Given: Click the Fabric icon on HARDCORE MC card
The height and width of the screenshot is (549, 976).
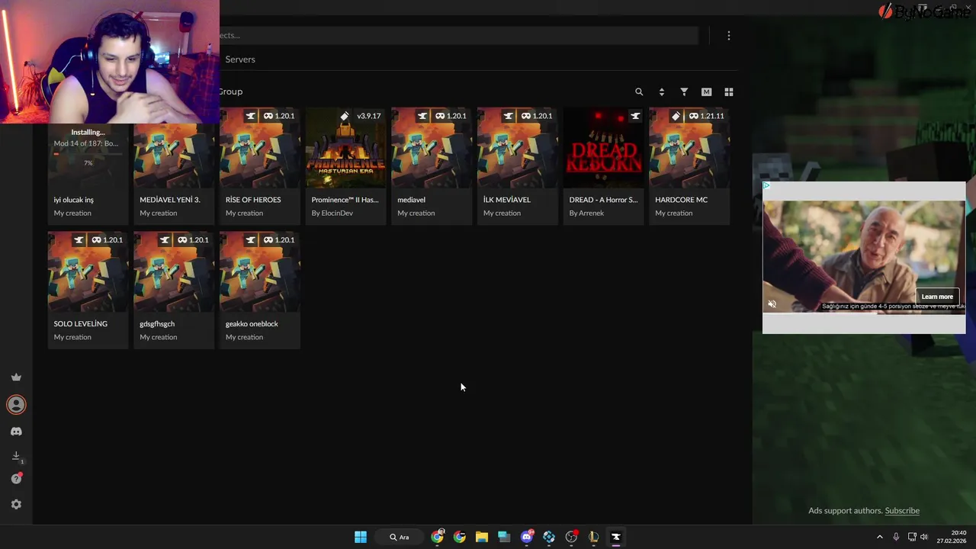Looking at the screenshot, I should point(676,116).
